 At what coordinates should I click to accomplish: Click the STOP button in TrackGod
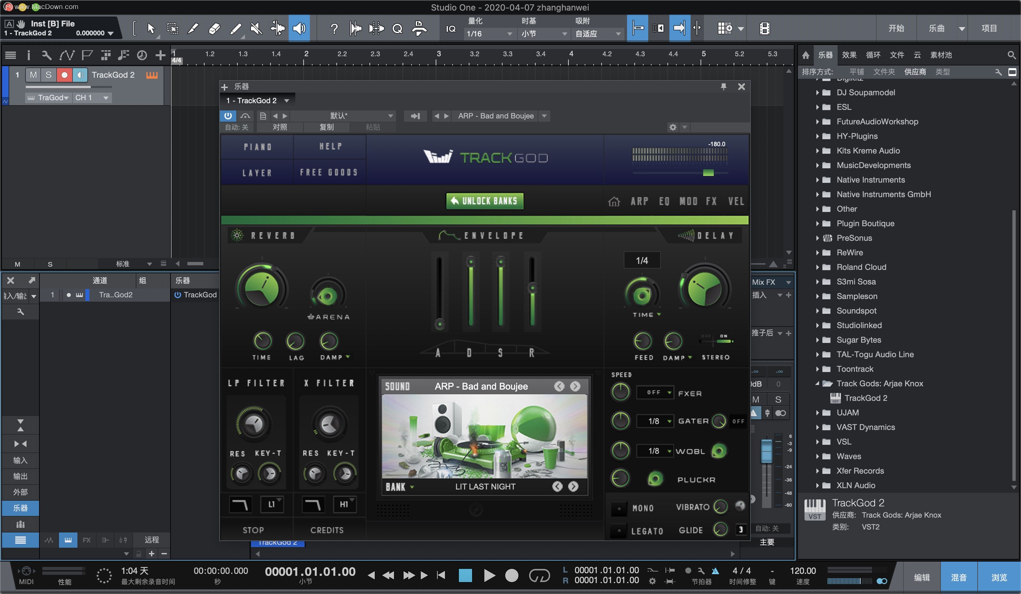tap(253, 530)
